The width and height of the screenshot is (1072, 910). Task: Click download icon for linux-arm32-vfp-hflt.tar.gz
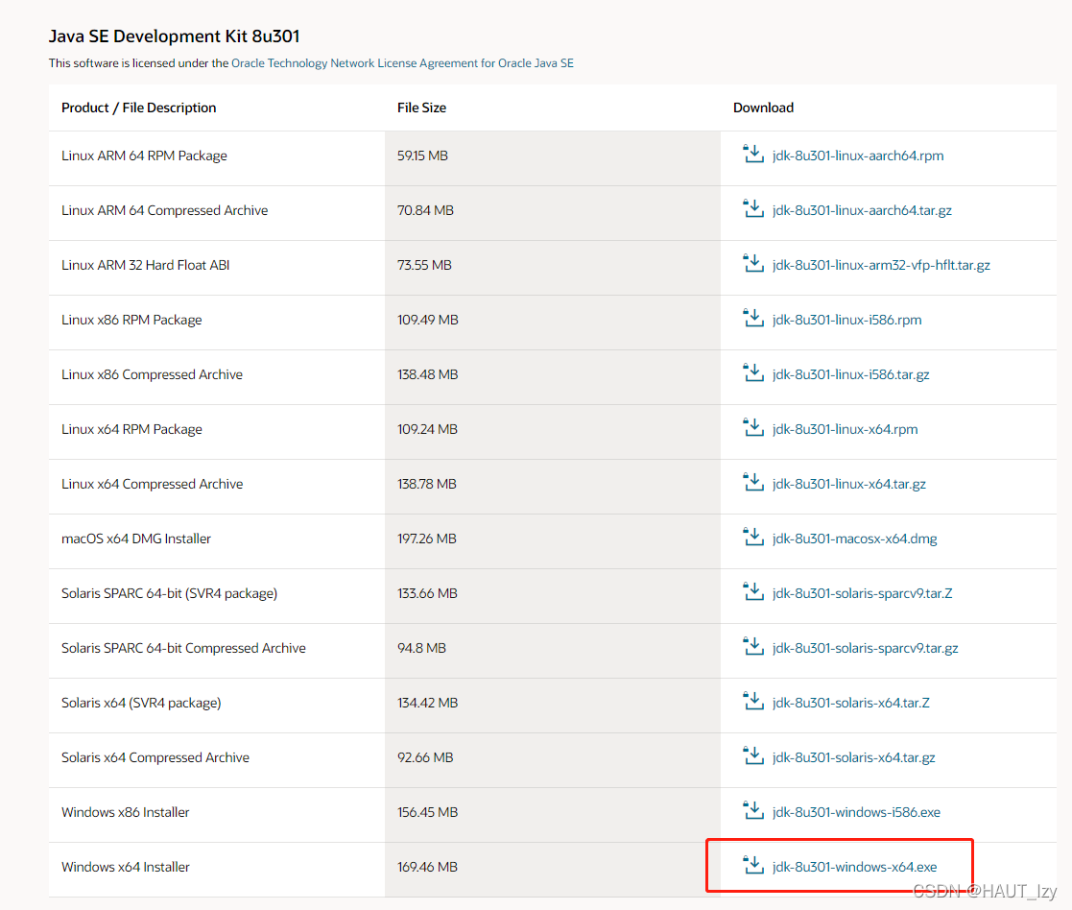tap(753, 263)
